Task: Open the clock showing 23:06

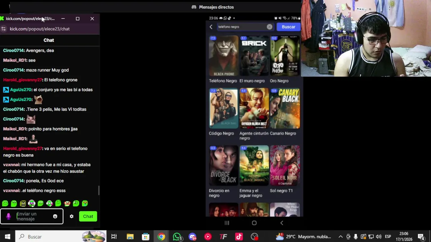Action: [404, 237]
